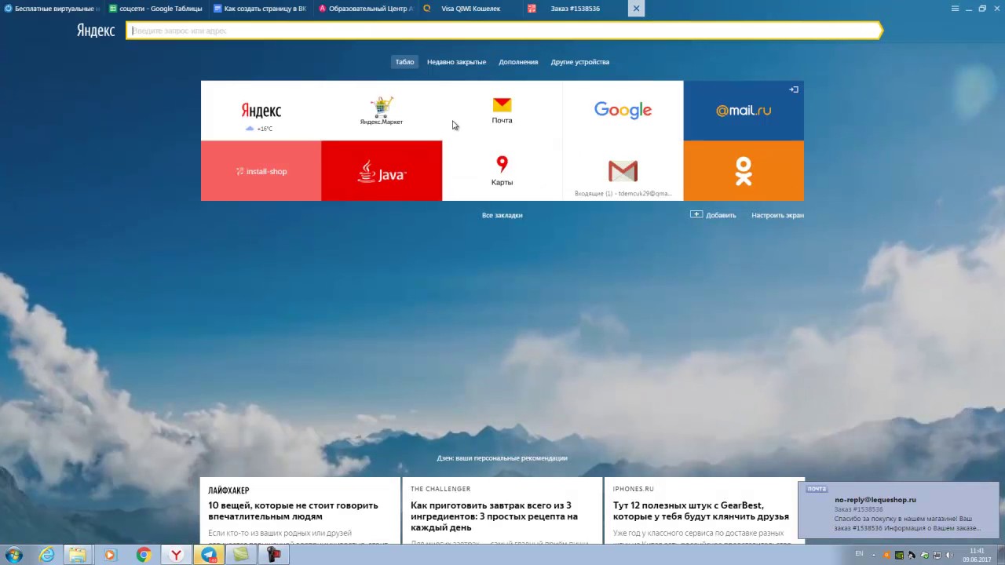Click the login arrow icon on mail.ru tile
1005x565 pixels.
click(x=794, y=89)
